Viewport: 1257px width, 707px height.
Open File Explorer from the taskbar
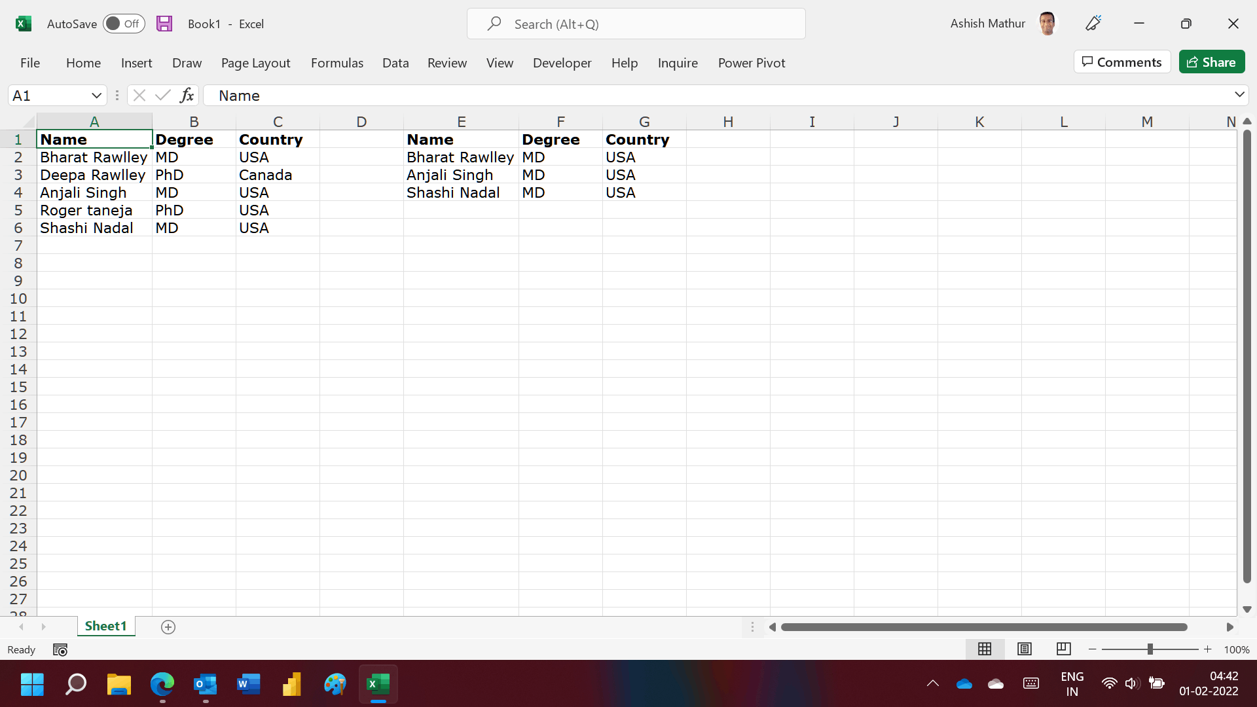pos(119,685)
